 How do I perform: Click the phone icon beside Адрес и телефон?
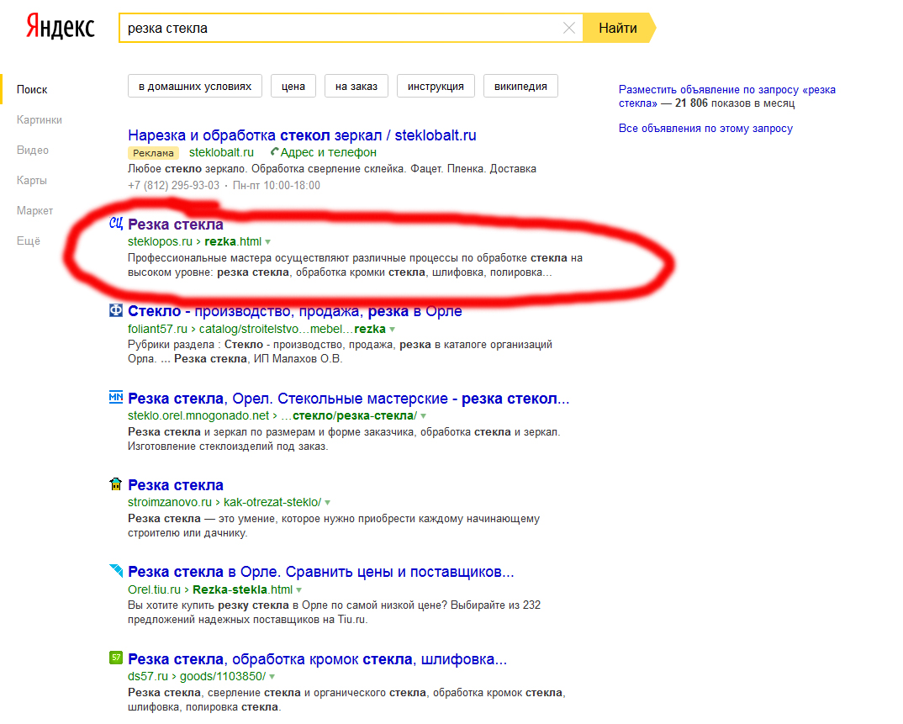coord(274,152)
